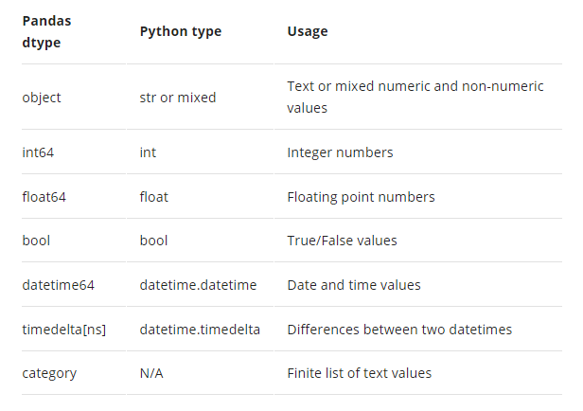583x411 pixels.
Task: Click the Pandas dtype column header
Action: point(46,31)
